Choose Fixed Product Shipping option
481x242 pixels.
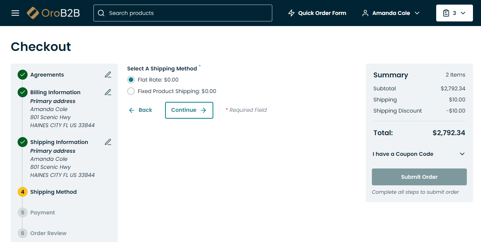click(131, 91)
